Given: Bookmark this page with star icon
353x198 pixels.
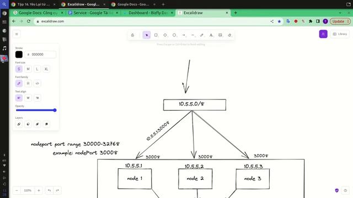Looking at the screenshot, I should [x=280, y=21].
